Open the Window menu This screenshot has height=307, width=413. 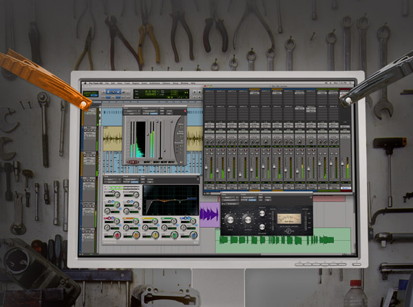184,83
